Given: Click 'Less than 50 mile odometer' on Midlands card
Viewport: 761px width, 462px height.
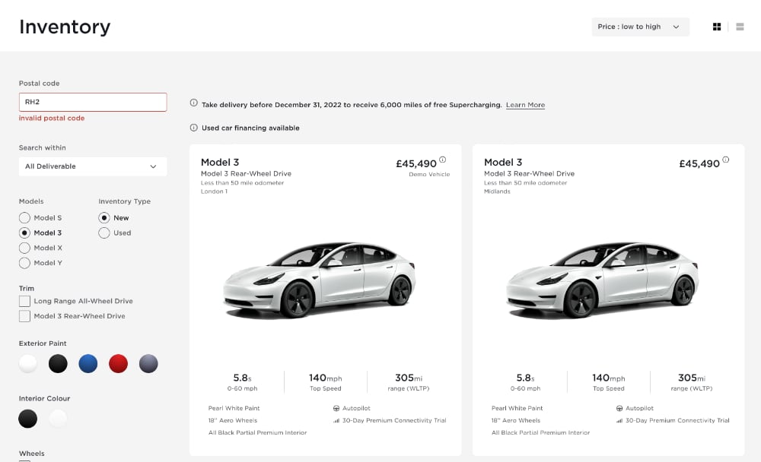Looking at the screenshot, I should (x=525, y=183).
